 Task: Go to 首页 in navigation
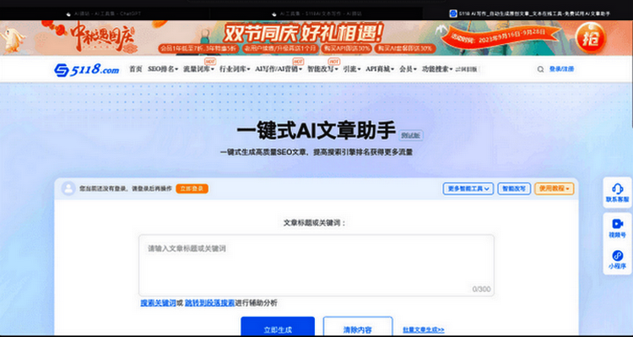tap(136, 69)
